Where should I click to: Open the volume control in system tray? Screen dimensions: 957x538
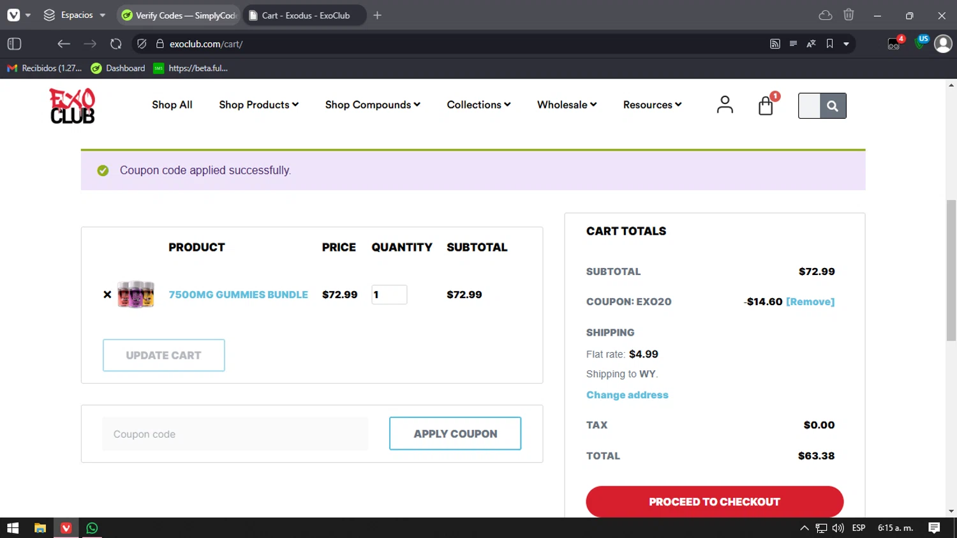tap(838, 528)
